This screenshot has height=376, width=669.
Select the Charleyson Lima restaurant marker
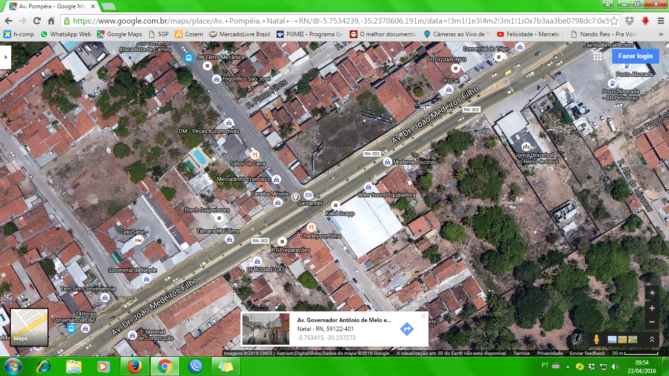(311, 228)
